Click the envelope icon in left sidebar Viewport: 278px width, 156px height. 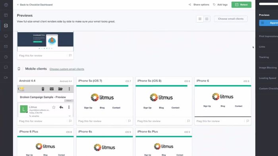[6, 46]
